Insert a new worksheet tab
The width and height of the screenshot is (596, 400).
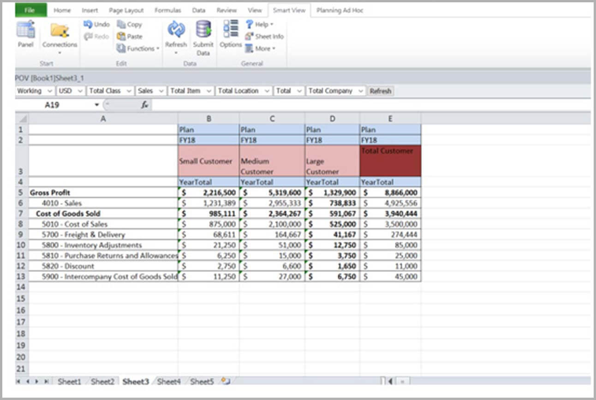pos(225,381)
